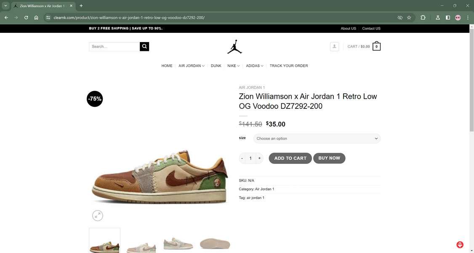Screen dimensions: 474x253
Task: Open the account user icon
Action: tap(334, 47)
